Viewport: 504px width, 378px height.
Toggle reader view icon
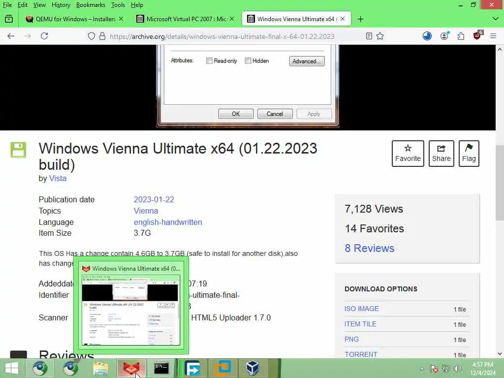369,36
